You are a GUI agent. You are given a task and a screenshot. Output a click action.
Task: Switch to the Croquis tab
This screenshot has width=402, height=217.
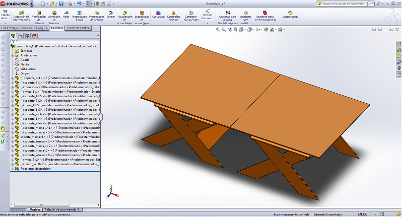click(41, 28)
